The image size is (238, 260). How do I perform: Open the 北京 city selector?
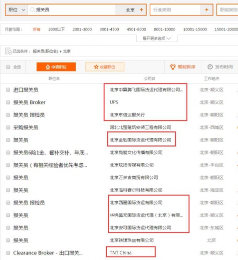[x=130, y=10]
